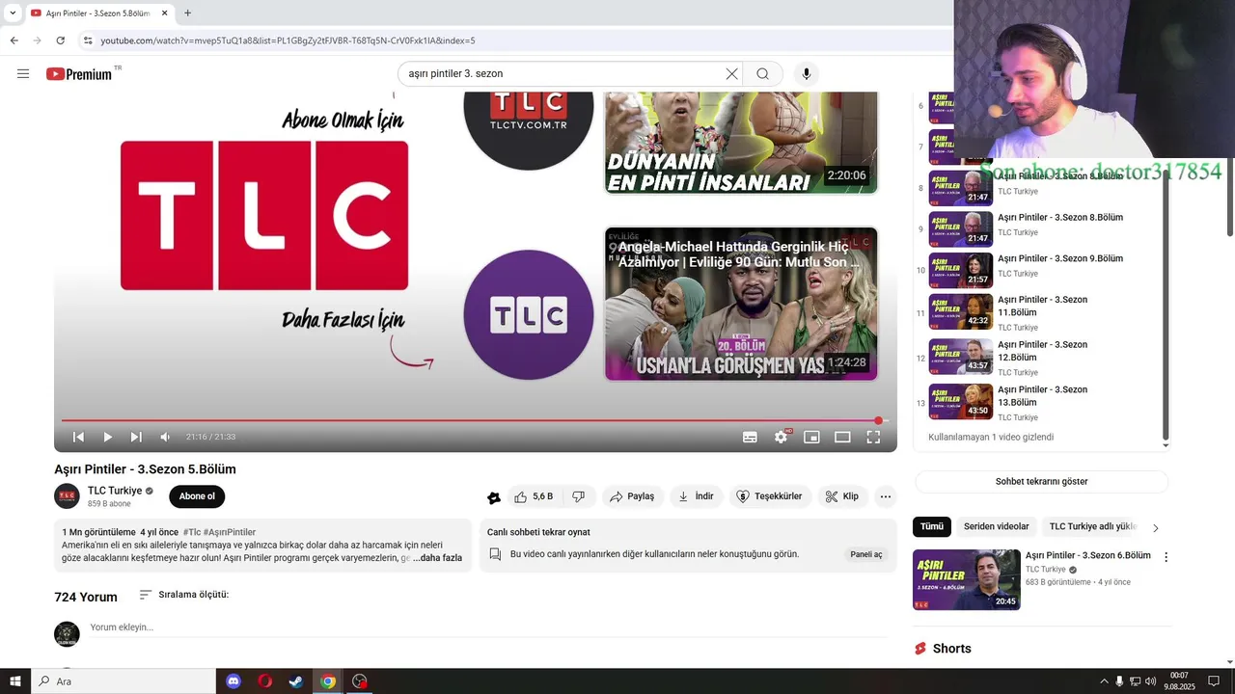
Task: Expand description with ...daha fazla
Action: pos(438,558)
